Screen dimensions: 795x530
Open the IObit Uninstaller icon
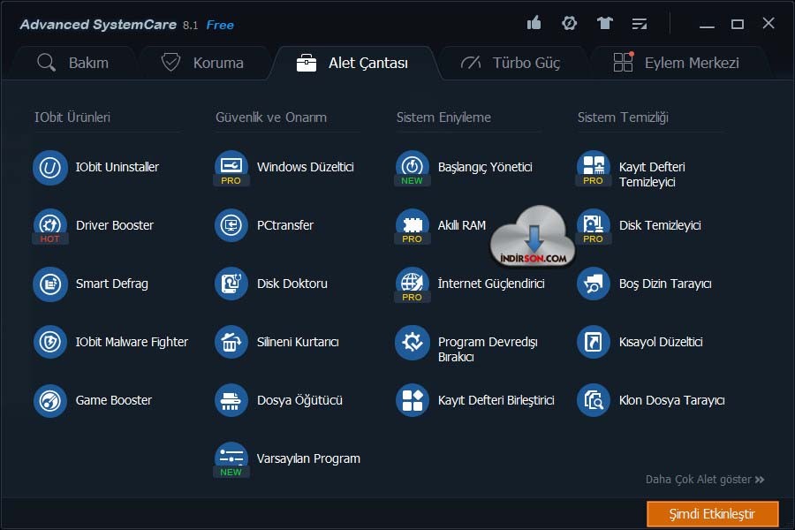tap(50, 168)
